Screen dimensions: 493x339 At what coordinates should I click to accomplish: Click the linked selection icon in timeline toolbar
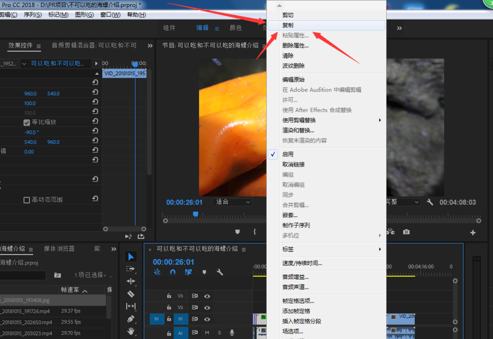coord(157,271)
